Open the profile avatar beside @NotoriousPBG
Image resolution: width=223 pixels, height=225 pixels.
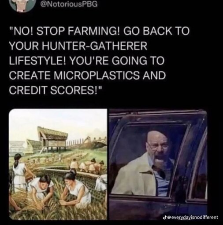[x=23, y=5]
